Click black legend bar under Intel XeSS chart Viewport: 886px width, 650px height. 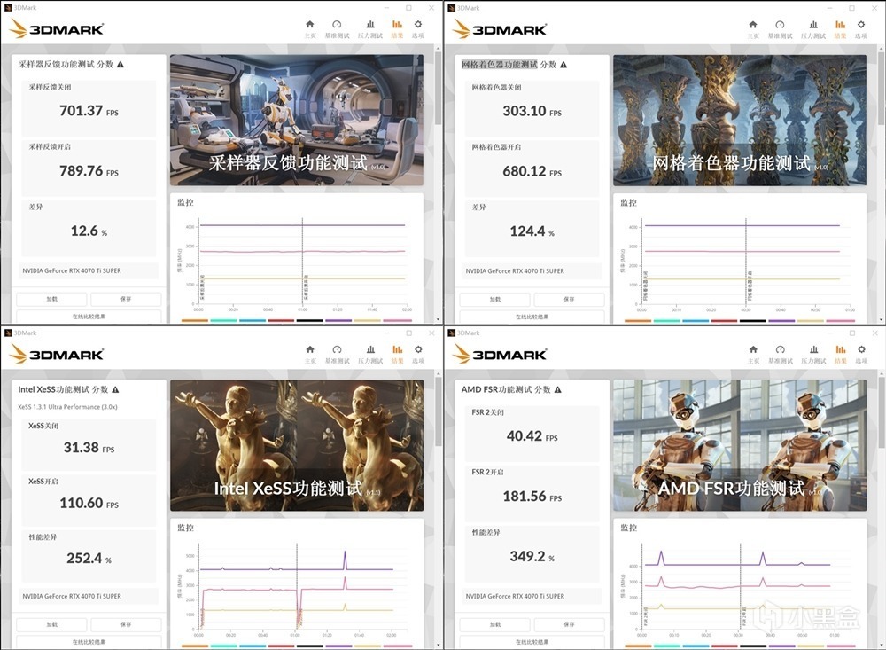point(309,646)
